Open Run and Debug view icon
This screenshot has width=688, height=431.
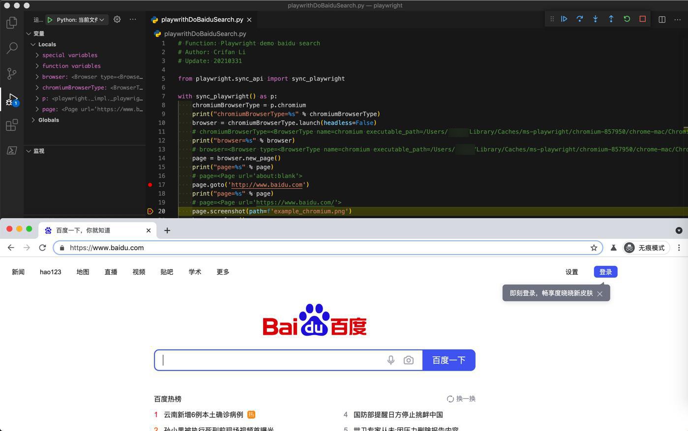(12, 100)
